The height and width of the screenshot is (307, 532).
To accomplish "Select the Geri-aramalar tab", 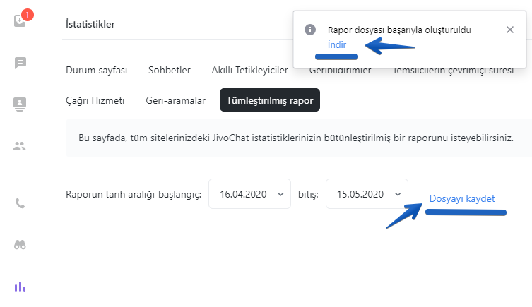I will point(175,101).
